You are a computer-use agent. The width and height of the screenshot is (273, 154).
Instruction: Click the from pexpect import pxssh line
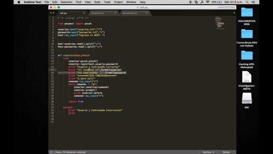[75, 24]
